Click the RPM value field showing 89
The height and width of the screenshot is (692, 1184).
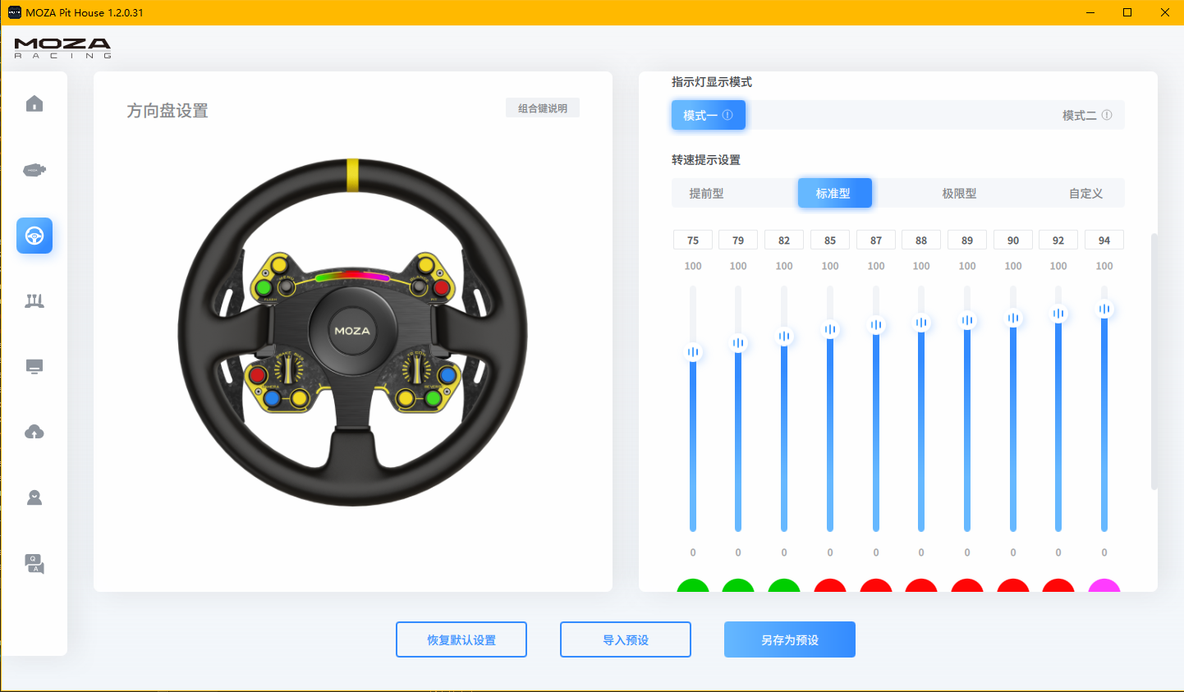click(967, 241)
